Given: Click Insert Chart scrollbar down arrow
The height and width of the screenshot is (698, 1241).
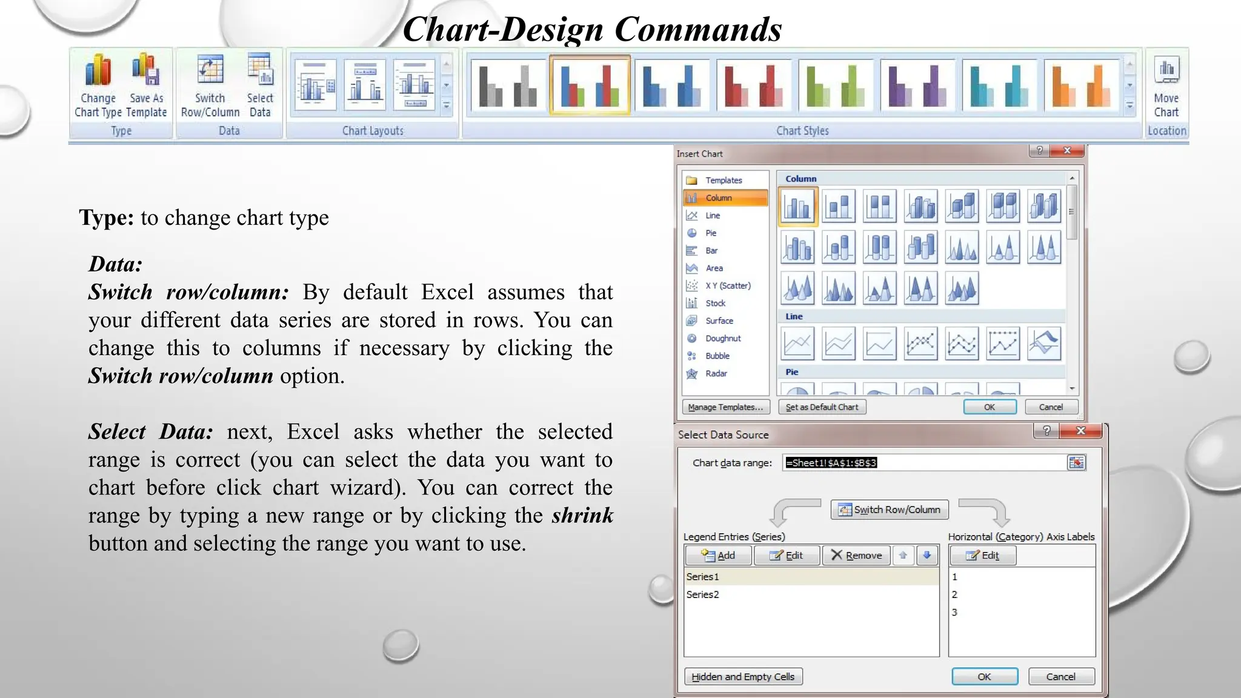Looking at the screenshot, I should (1072, 388).
